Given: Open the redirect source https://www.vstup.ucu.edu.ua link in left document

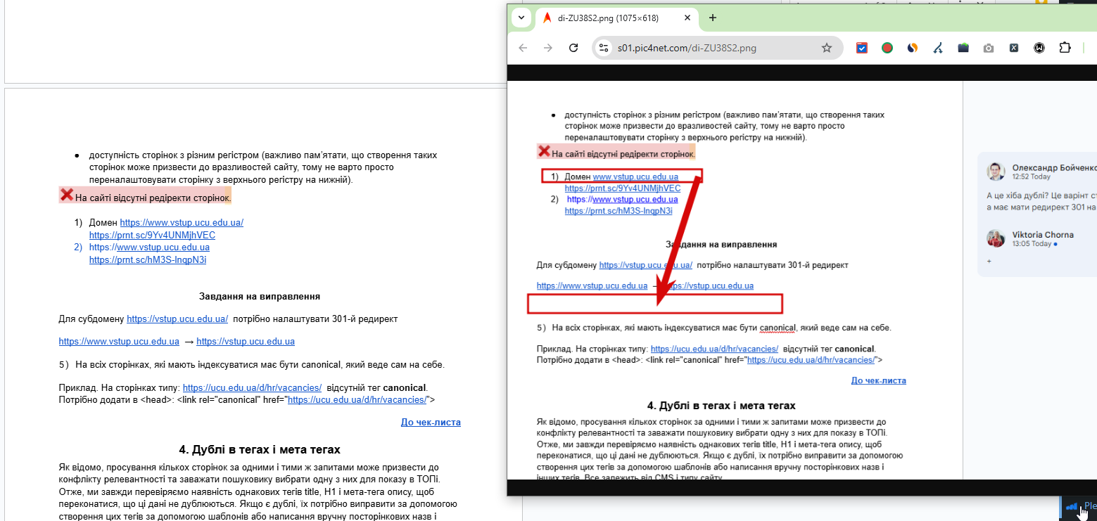Looking at the screenshot, I should 119,342.
